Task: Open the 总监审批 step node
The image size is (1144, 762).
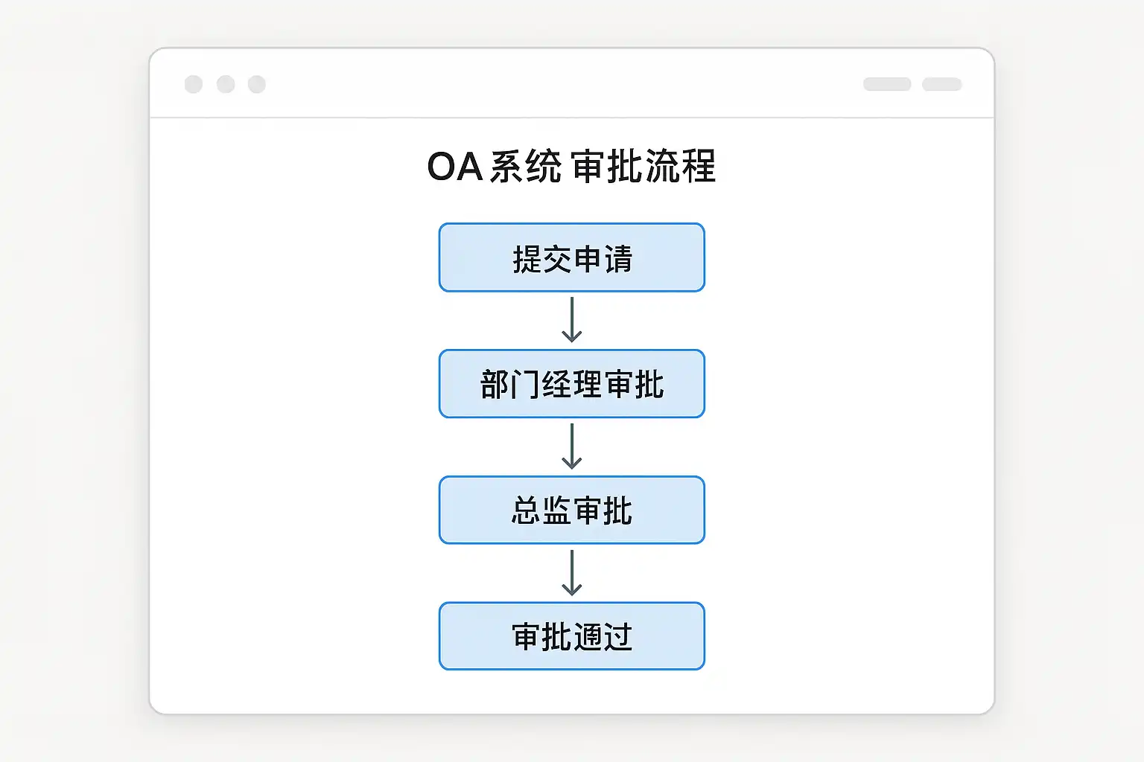Action: tap(572, 510)
